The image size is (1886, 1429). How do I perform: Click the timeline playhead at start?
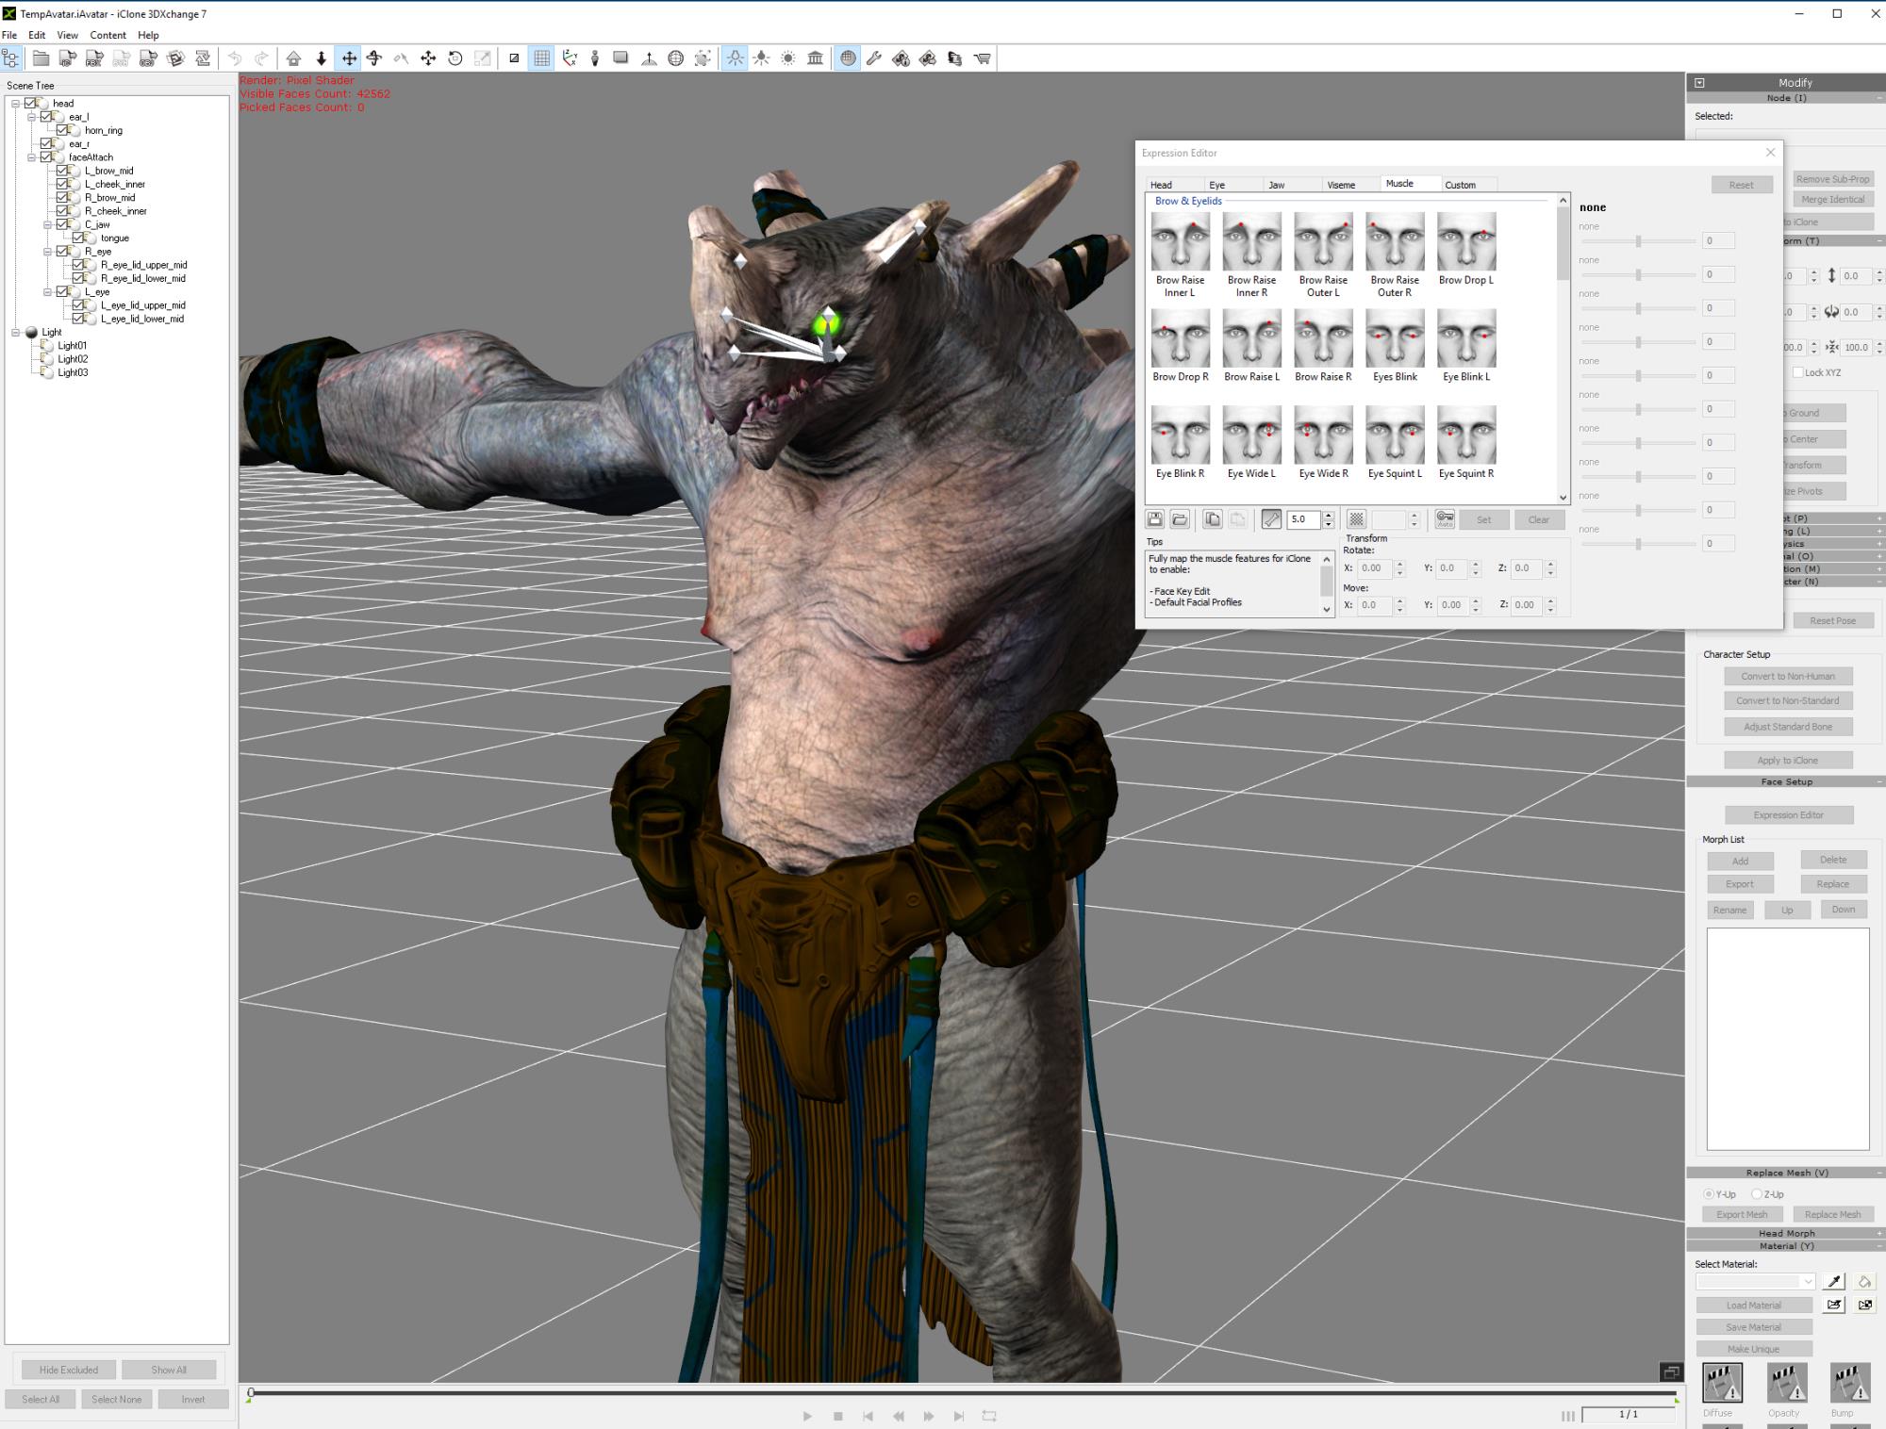[251, 1392]
